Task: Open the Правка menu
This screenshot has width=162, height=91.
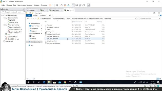Action: point(9,5)
